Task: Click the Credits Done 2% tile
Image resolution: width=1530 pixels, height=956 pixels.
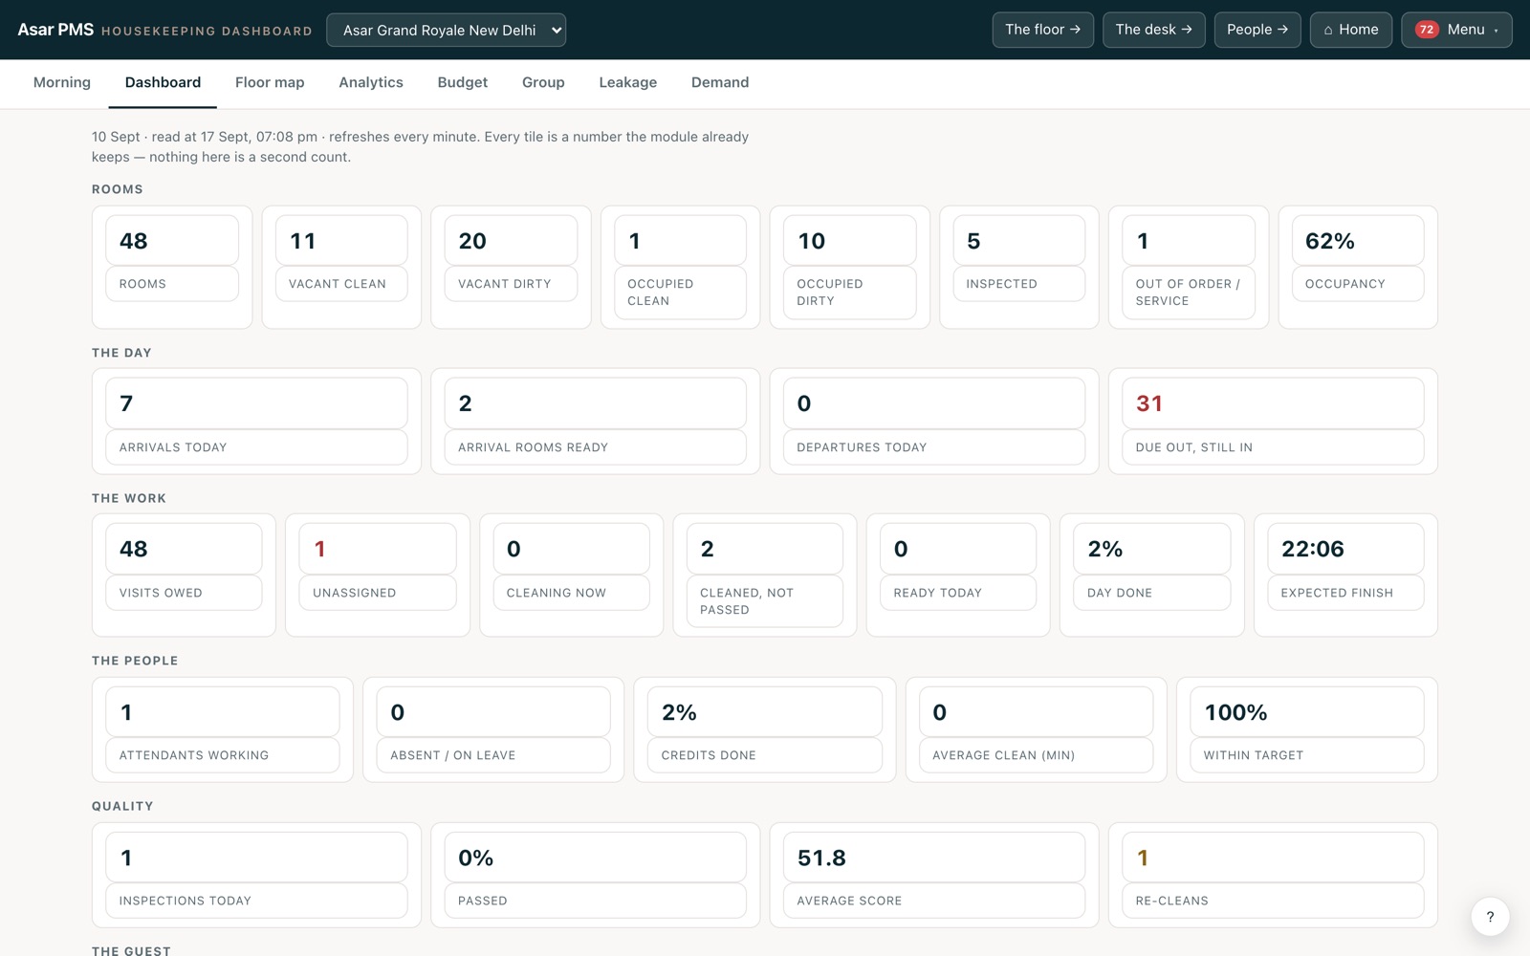Action: (x=765, y=729)
